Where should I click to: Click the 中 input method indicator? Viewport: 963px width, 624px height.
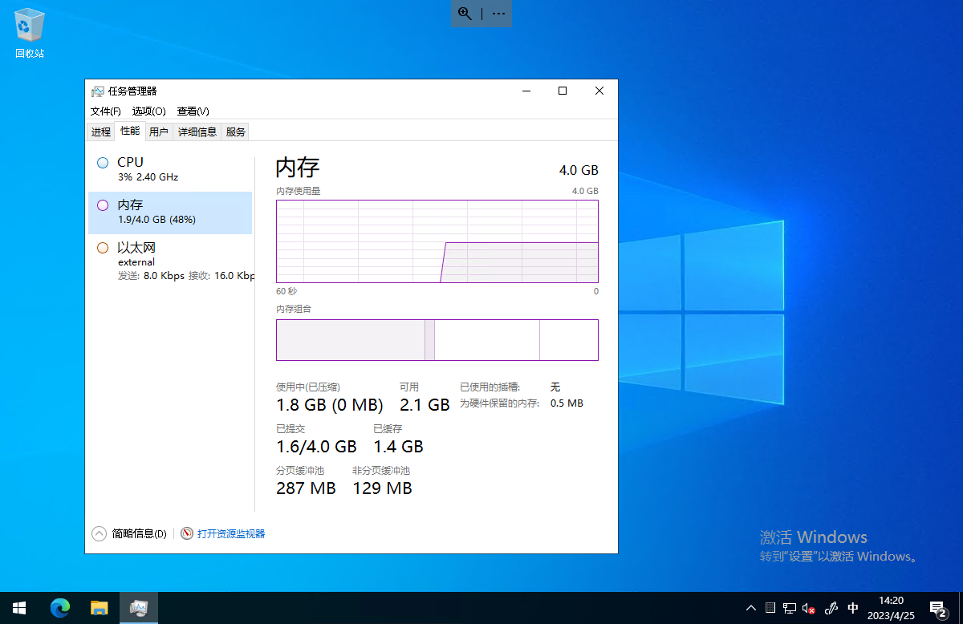click(853, 608)
